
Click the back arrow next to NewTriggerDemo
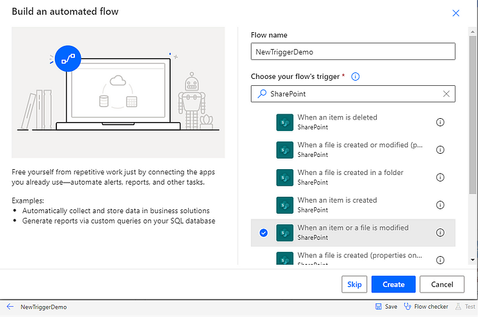(10, 307)
